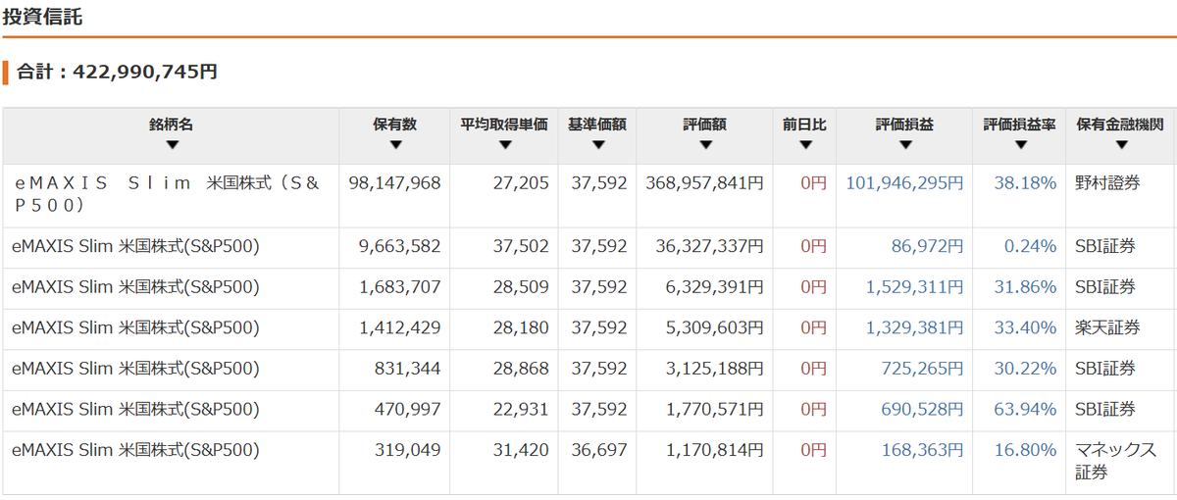
Task: Click profit 86,972円
Action: pyautogui.click(x=928, y=247)
